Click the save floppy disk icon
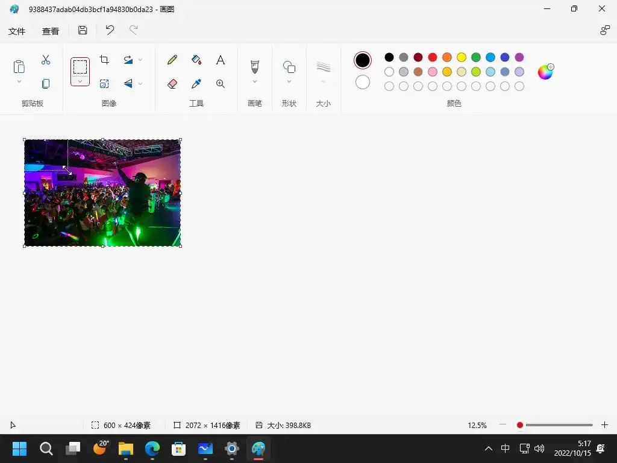 click(x=83, y=30)
